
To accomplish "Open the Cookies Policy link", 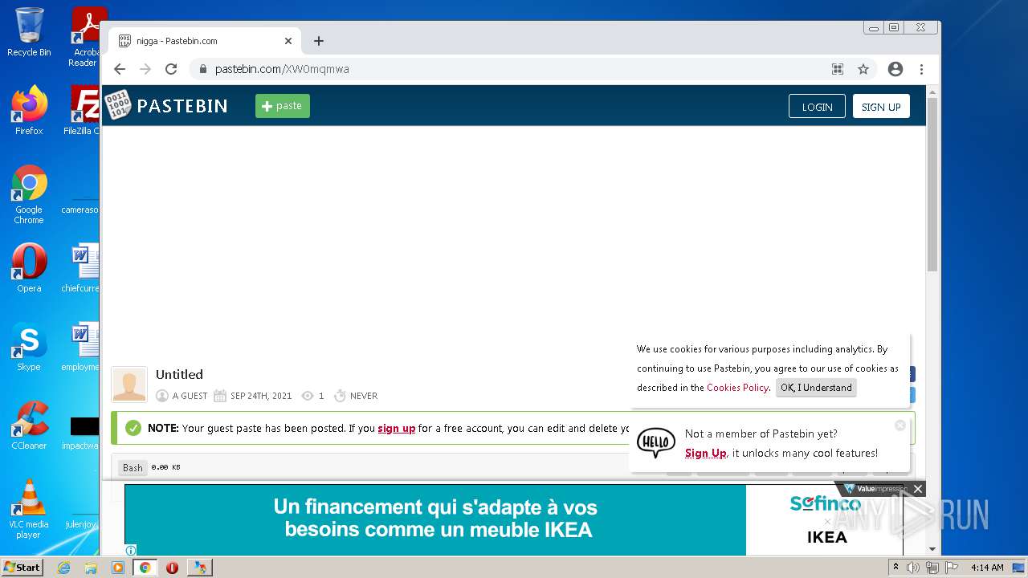I will tap(737, 388).
